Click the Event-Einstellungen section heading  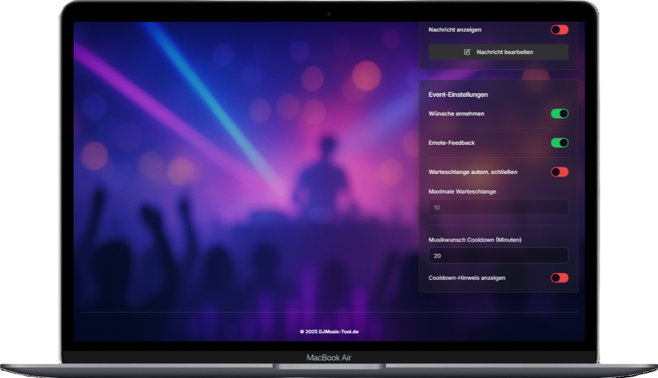coord(458,94)
